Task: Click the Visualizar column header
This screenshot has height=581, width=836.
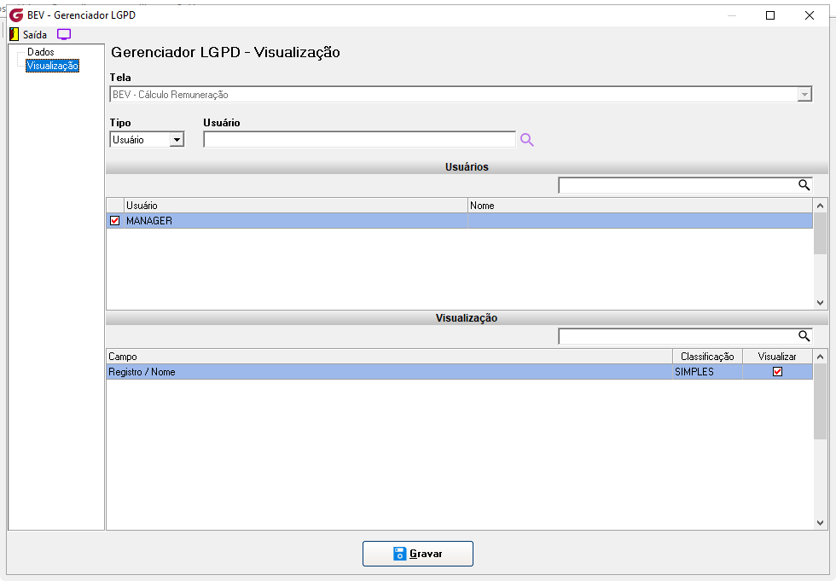Action: tap(777, 357)
